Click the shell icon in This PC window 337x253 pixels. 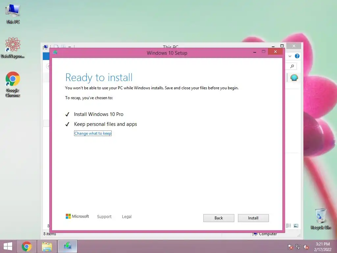coord(294,77)
